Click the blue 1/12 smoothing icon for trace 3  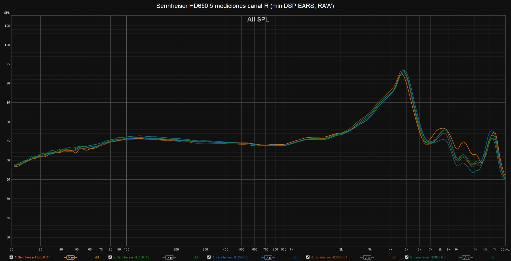coord(268,257)
